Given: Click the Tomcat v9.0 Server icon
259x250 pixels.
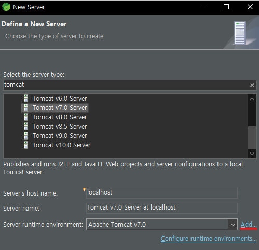Looking at the screenshot, I should [x=26, y=136].
